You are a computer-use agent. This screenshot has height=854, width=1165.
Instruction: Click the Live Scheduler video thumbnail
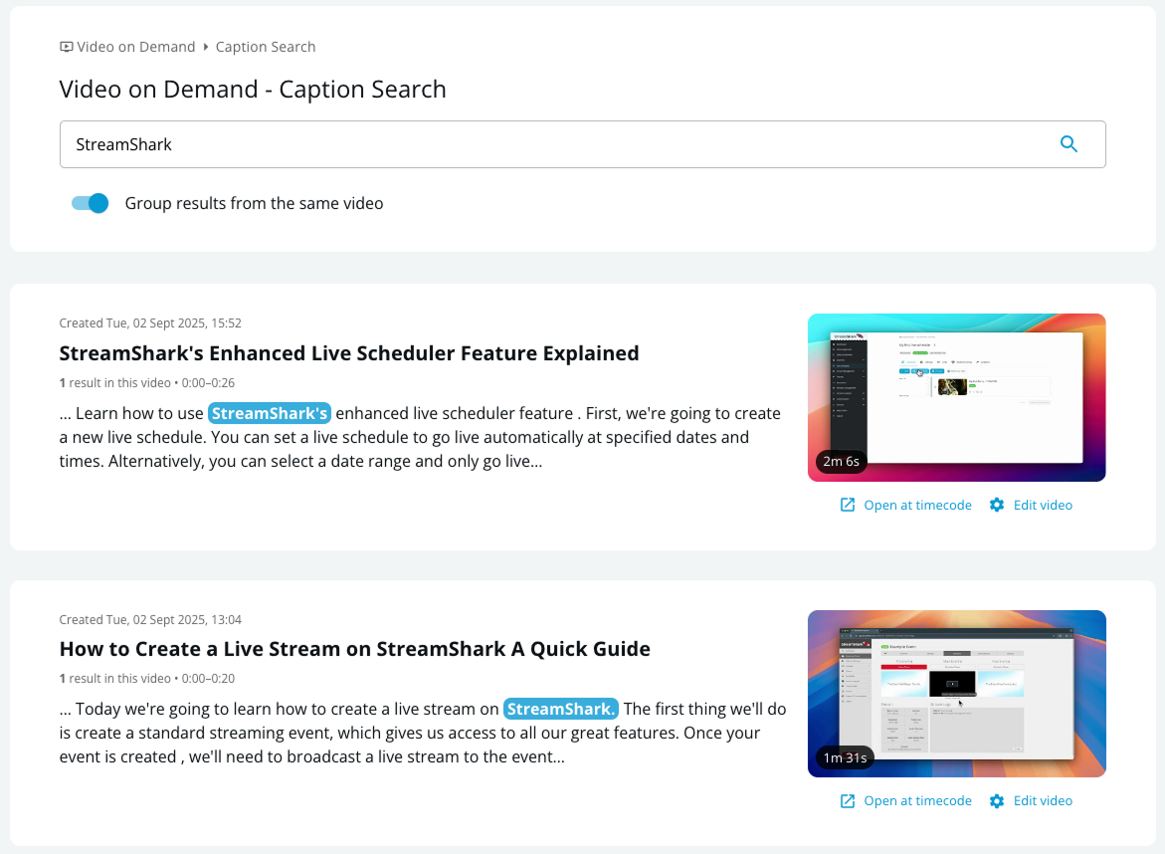pyautogui.click(x=956, y=397)
